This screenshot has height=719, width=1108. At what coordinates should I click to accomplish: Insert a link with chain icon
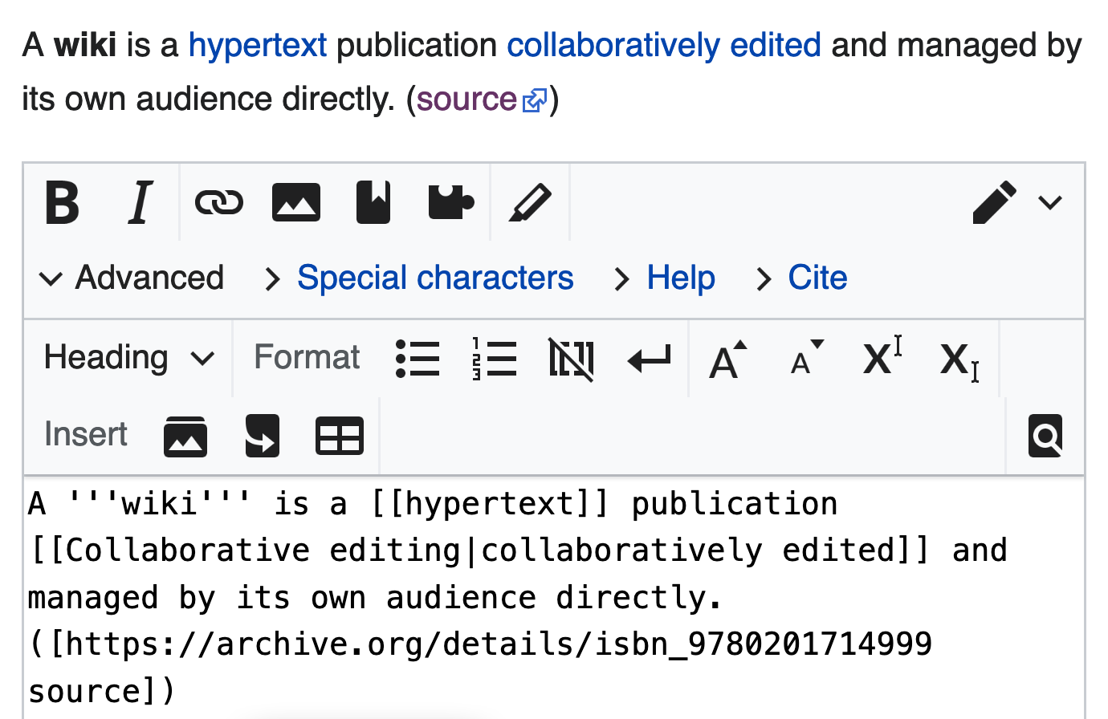pyautogui.click(x=218, y=202)
